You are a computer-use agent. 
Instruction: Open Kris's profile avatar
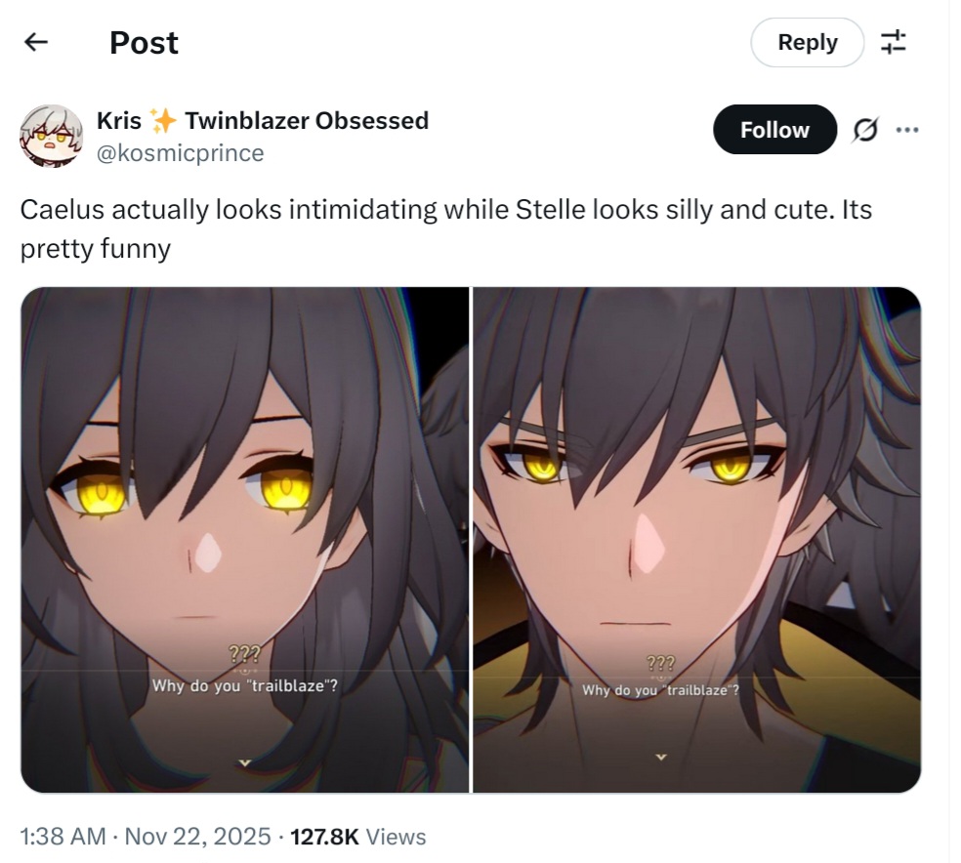[x=52, y=138]
